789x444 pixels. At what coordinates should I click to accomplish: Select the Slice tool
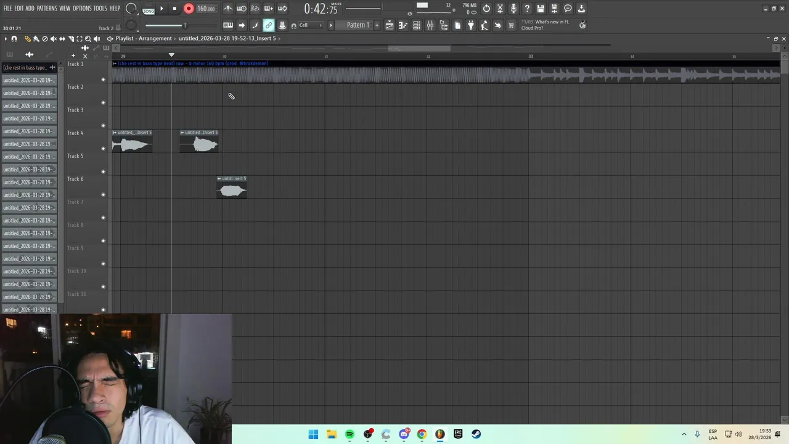70,39
